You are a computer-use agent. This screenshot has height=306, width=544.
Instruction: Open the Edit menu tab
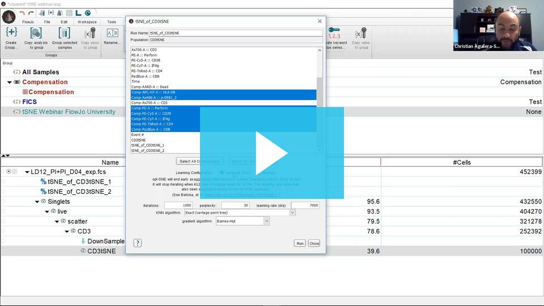point(64,22)
